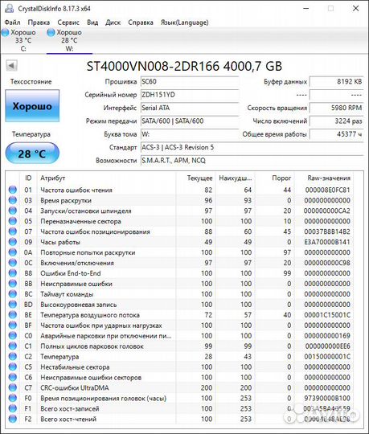Open the Сервис menu
The width and height of the screenshot is (369, 434).
click(68, 23)
